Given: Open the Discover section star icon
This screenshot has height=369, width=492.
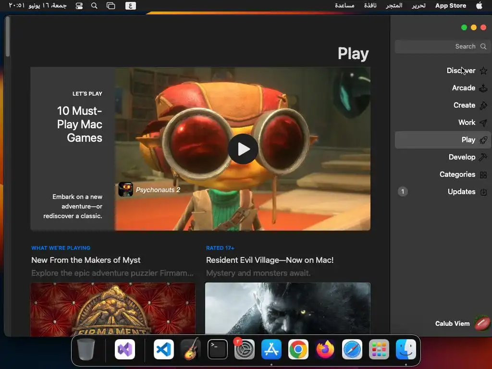Looking at the screenshot, I should [x=483, y=71].
